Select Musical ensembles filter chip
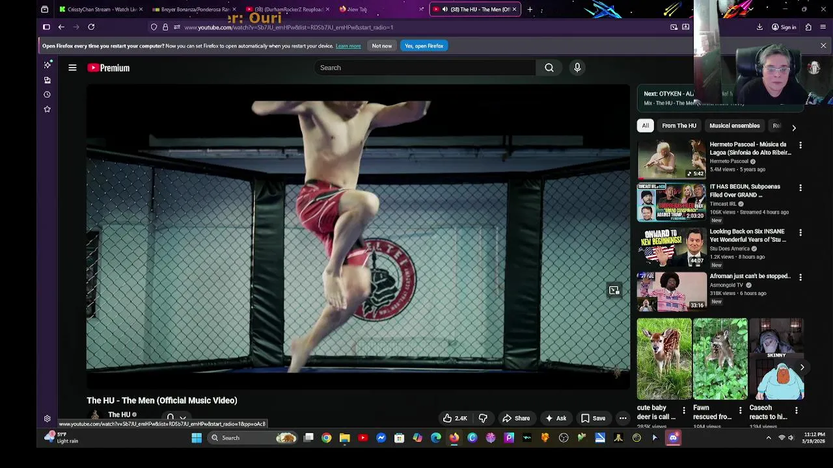Image resolution: width=833 pixels, height=468 pixels. tap(734, 126)
